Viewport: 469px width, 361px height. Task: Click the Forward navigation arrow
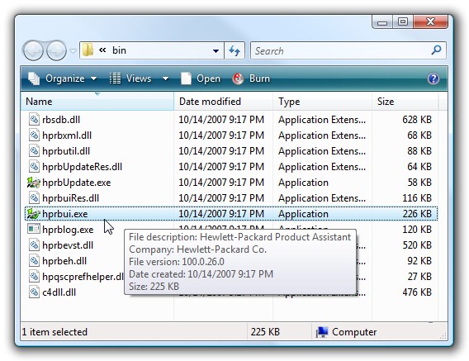click(x=56, y=50)
